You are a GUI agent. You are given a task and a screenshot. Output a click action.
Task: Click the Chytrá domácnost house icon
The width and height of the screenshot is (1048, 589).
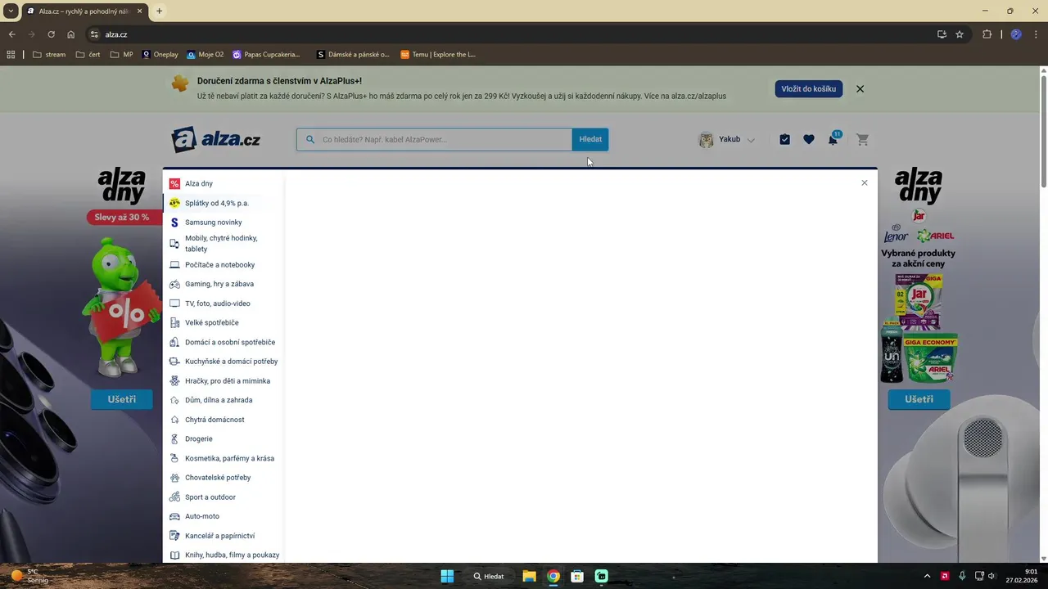click(x=174, y=420)
